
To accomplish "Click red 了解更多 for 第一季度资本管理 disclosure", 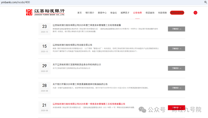I will coord(176,108).
